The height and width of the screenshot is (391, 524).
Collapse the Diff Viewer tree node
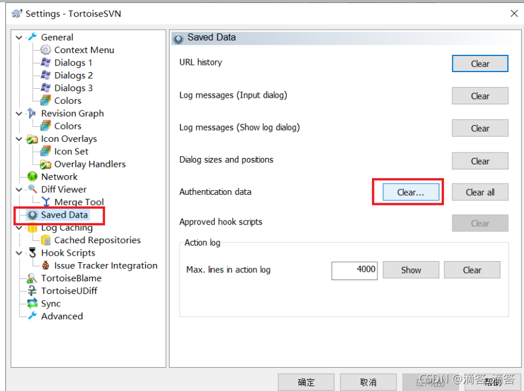(x=19, y=190)
